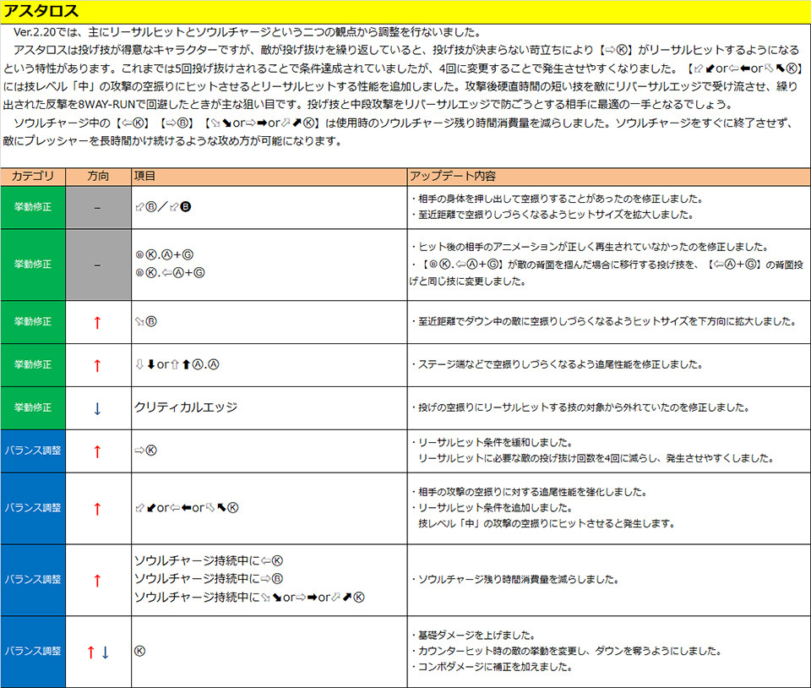Click the red up arrow beside ⇩⬇or⇧⬆Ⓐ.Ⓐ

[97, 365]
